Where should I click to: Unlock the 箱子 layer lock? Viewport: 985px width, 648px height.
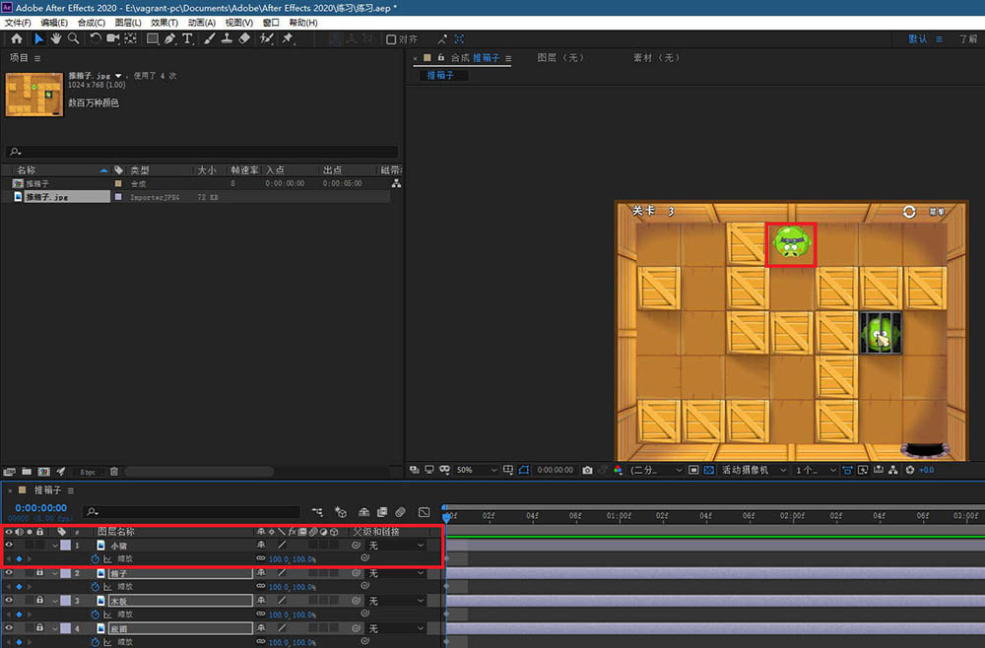[x=39, y=572]
